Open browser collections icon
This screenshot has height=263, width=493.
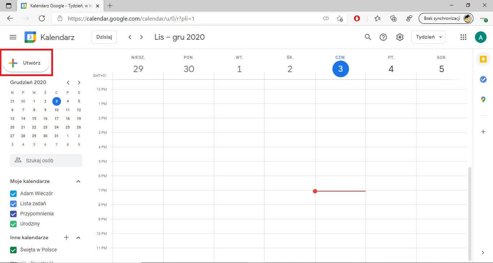[x=393, y=18]
